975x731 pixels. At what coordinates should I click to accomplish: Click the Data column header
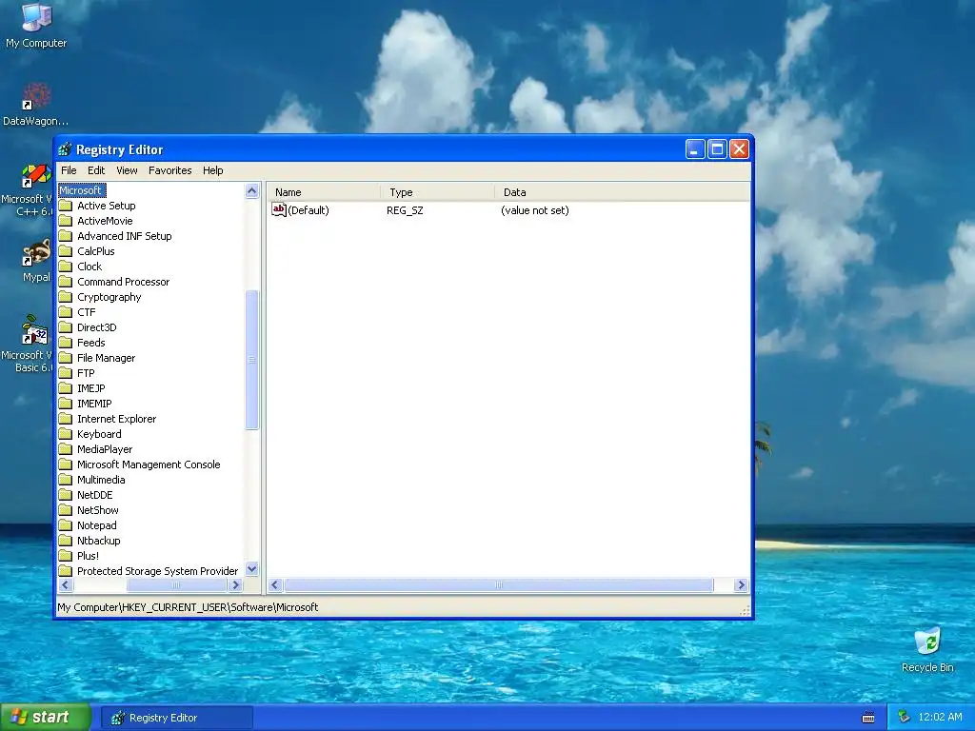point(622,192)
